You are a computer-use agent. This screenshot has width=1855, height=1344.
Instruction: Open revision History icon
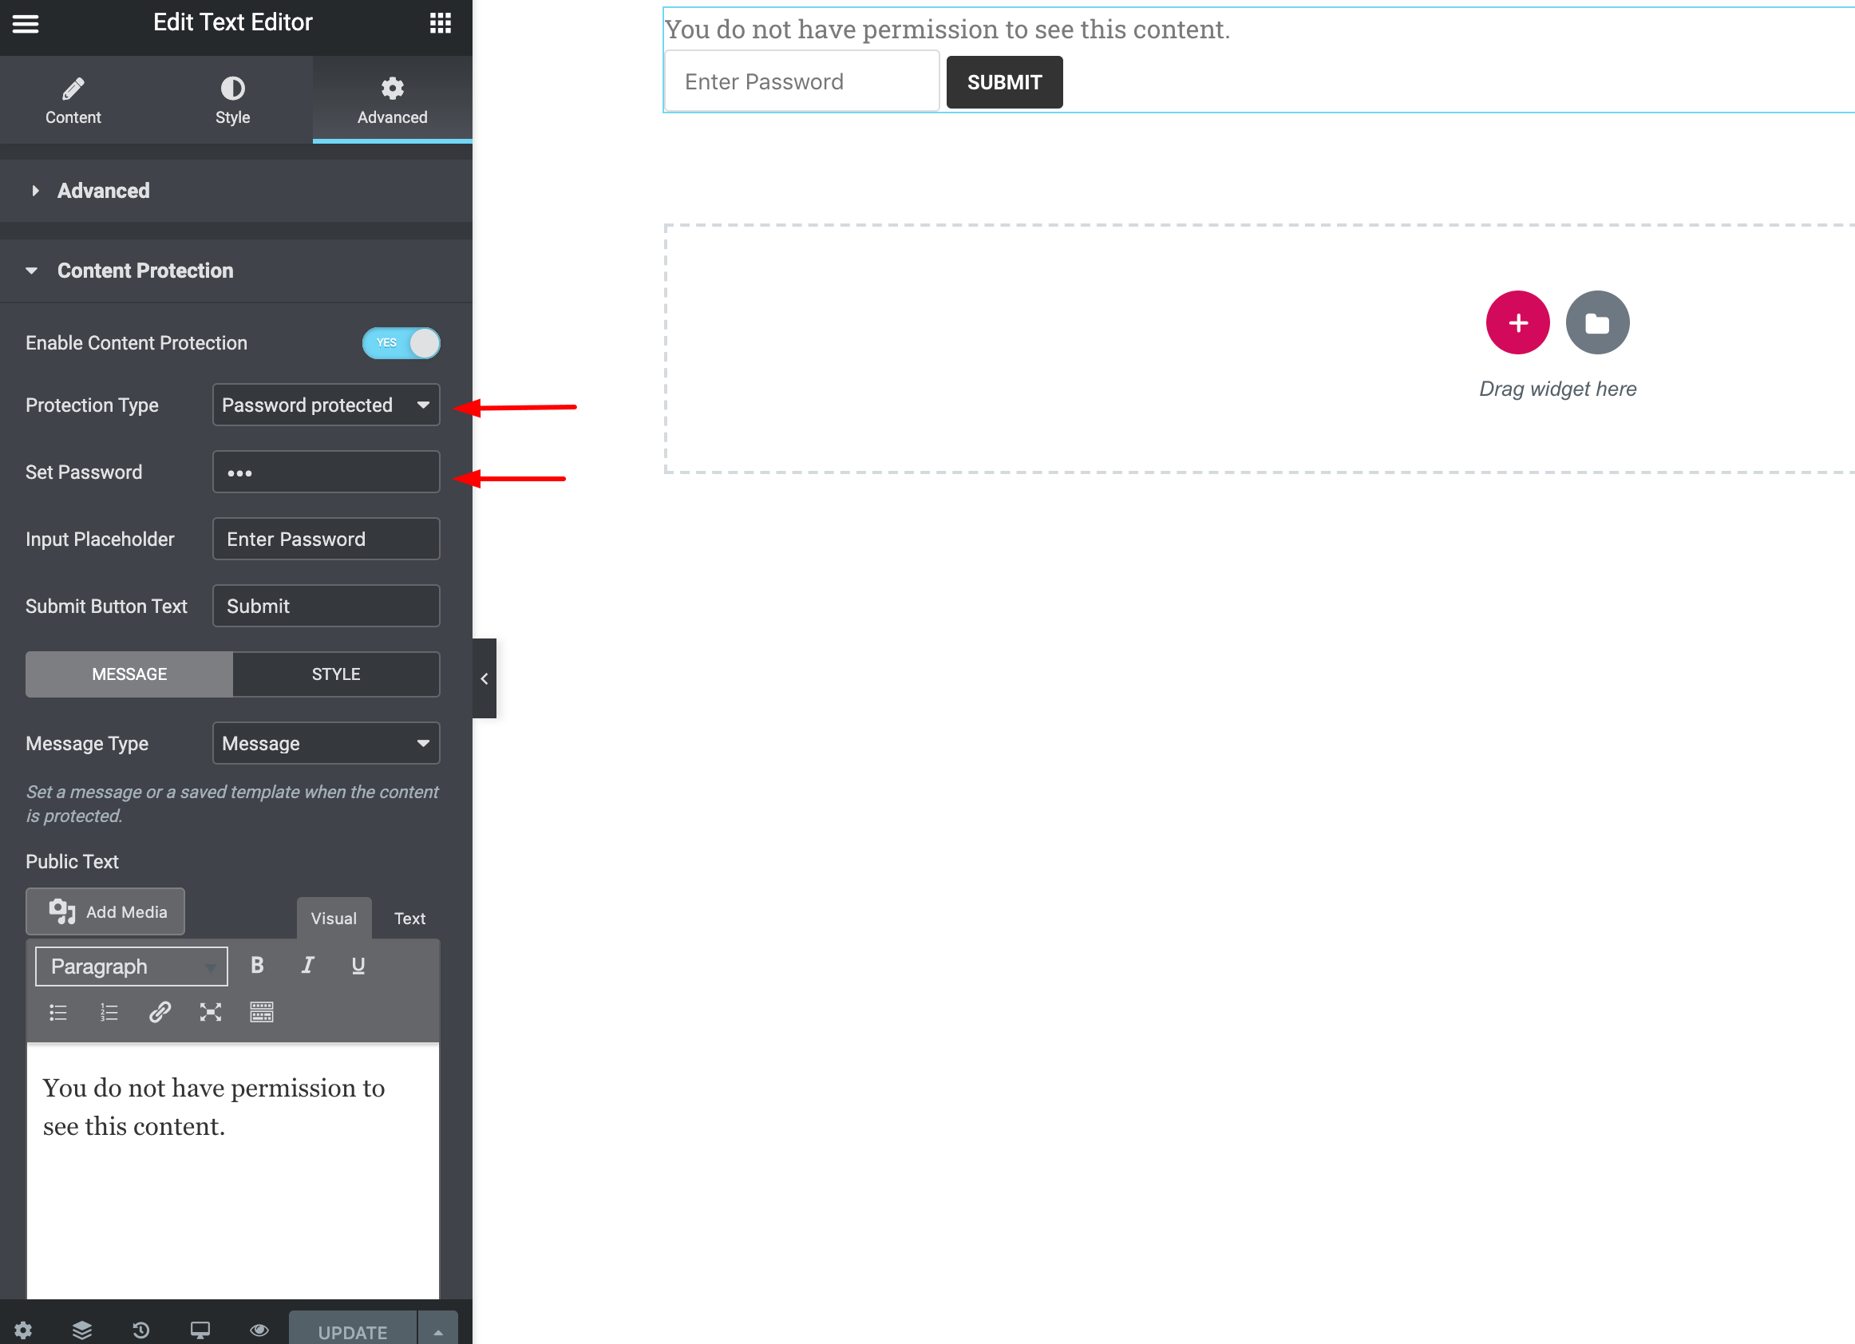pos(140,1330)
